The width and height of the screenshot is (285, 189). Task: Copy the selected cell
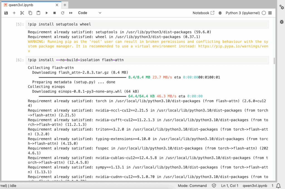tap(30, 13)
